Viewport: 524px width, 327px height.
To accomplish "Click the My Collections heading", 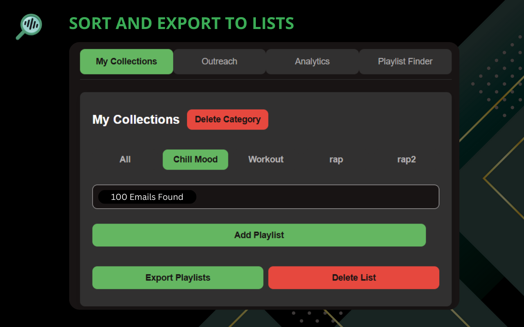I will (136, 119).
